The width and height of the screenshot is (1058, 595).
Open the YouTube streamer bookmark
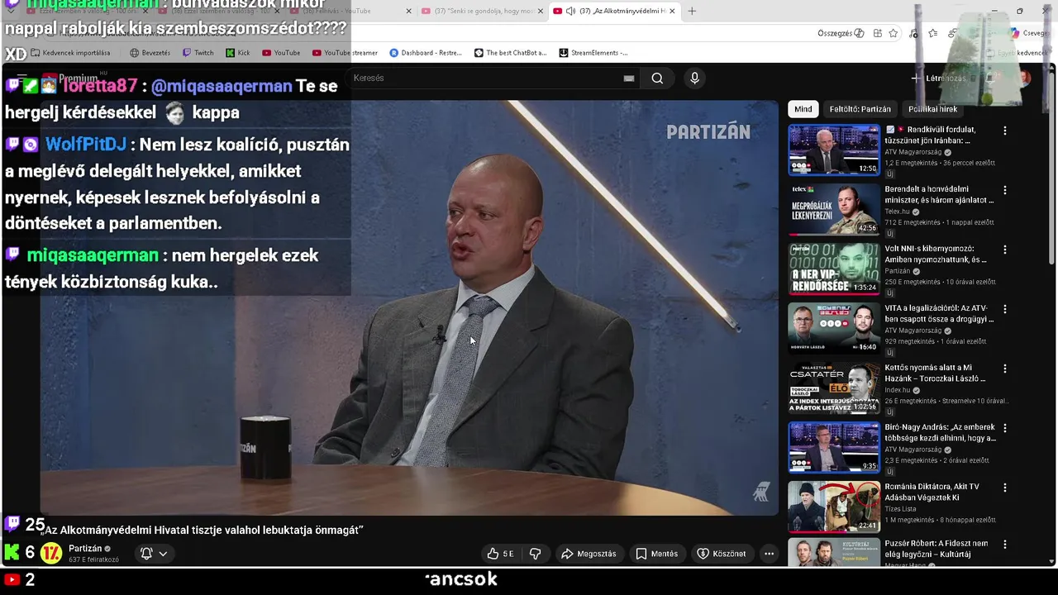[x=345, y=53]
